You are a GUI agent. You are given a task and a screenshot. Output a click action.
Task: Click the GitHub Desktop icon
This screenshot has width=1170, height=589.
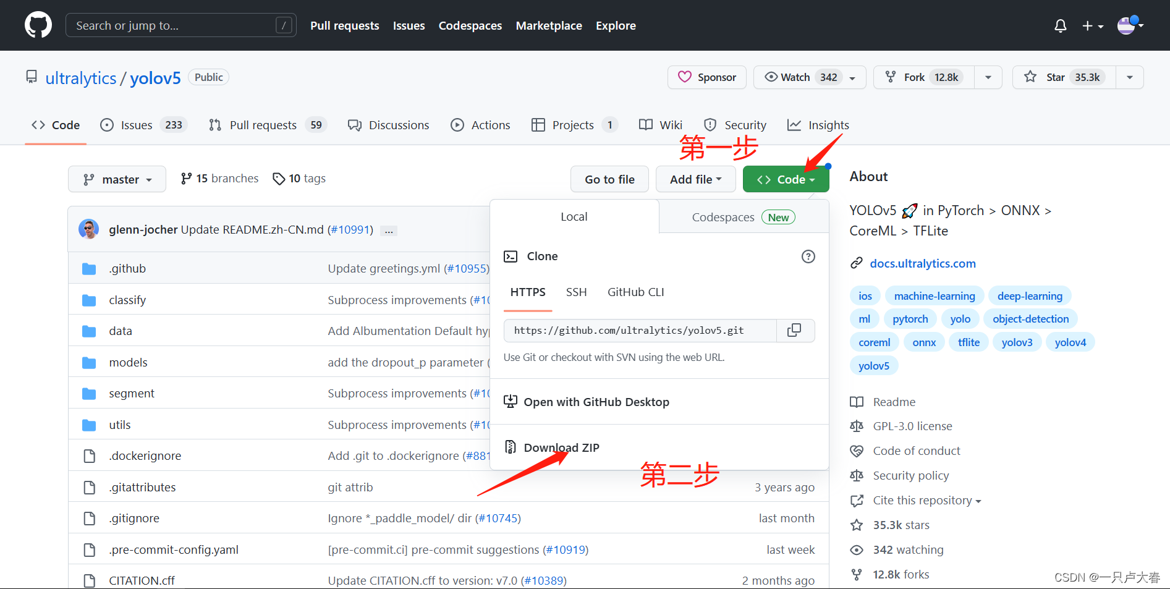point(511,402)
